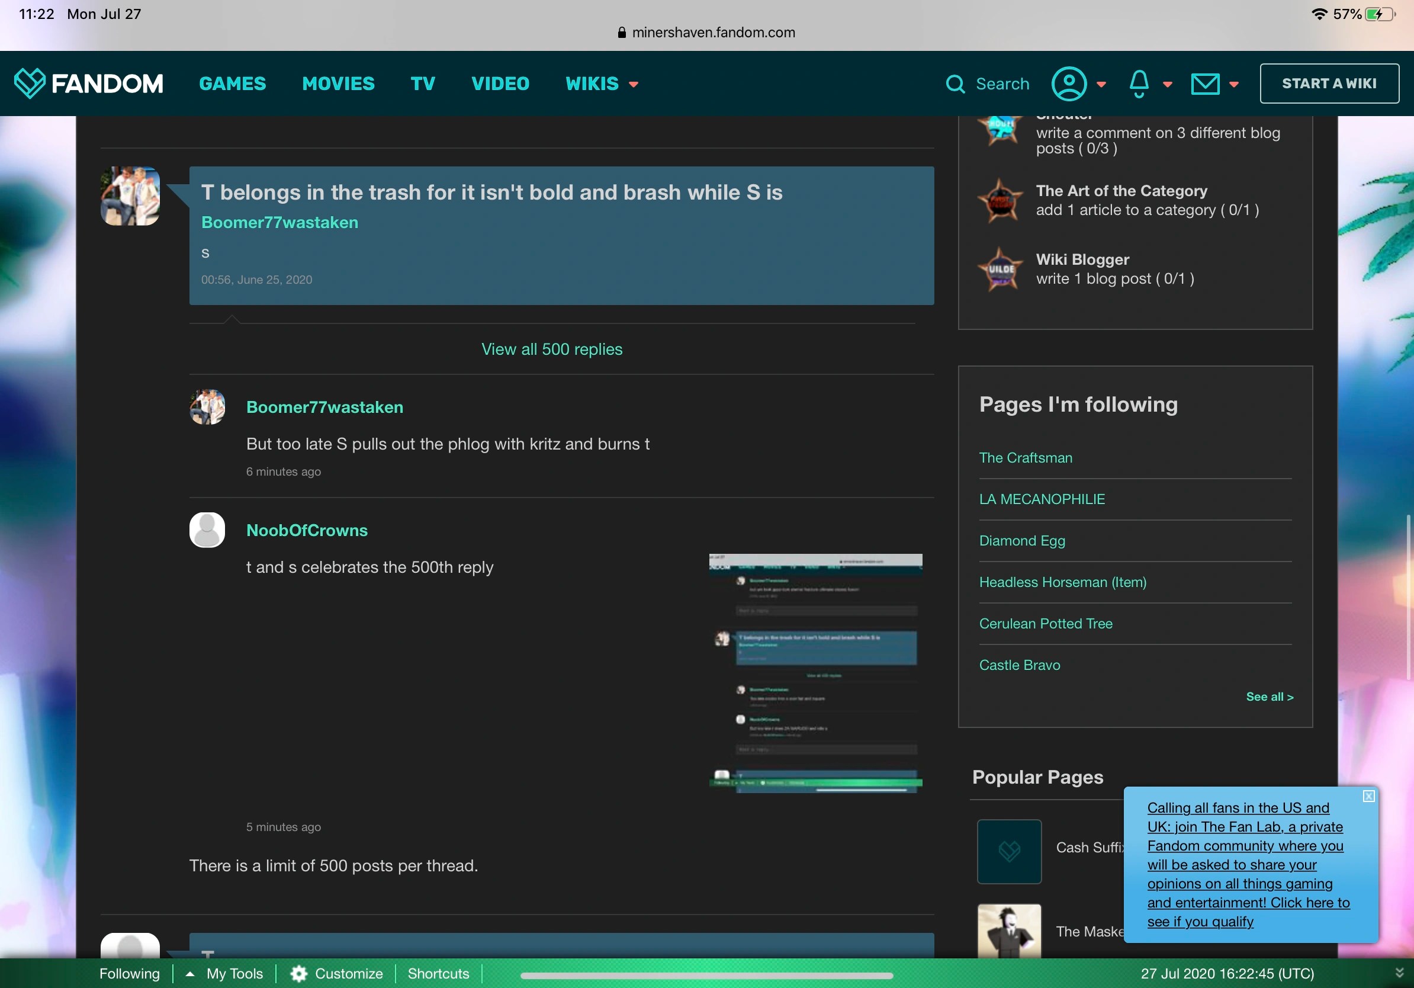Open the MOVIES navigation tab
Viewport: 1414px width, 988px height.
pos(338,84)
